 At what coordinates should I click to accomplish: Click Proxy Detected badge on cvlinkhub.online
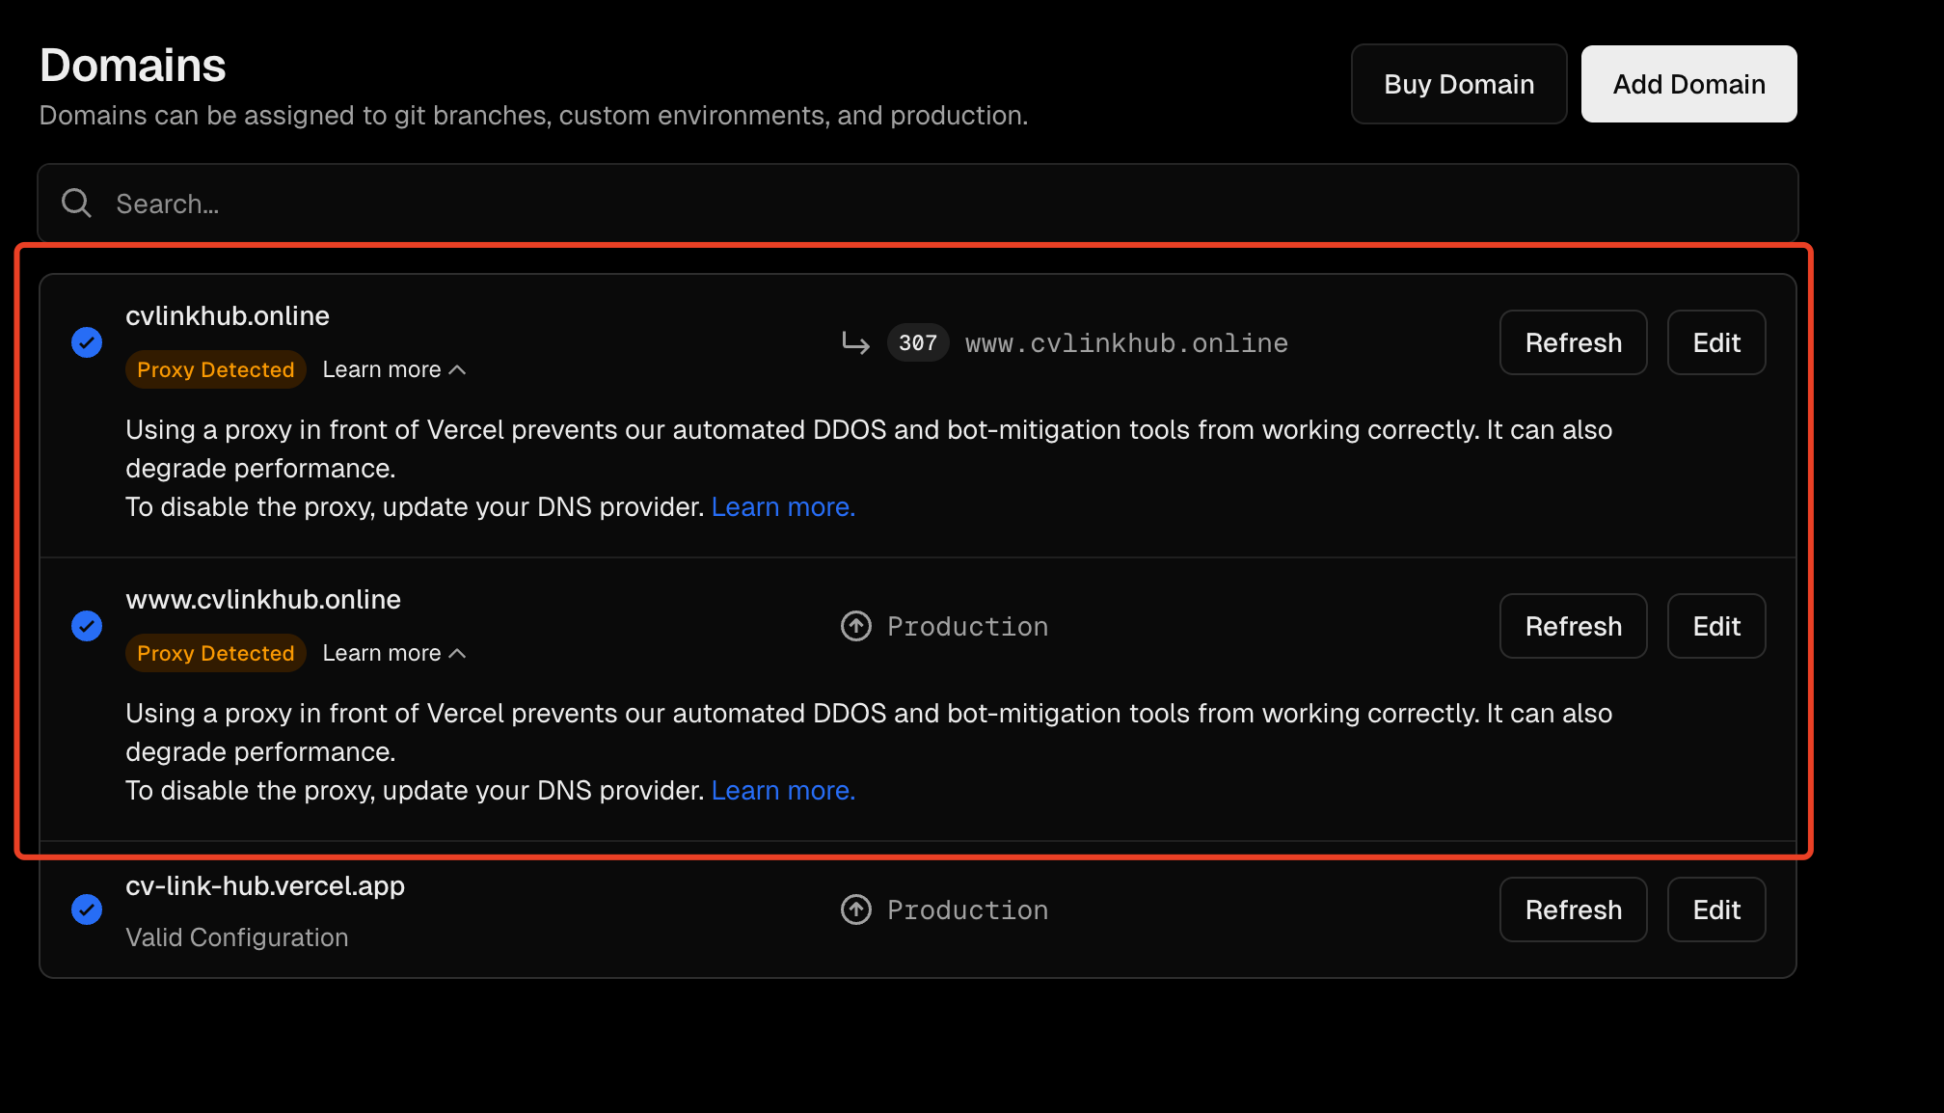pos(215,369)
